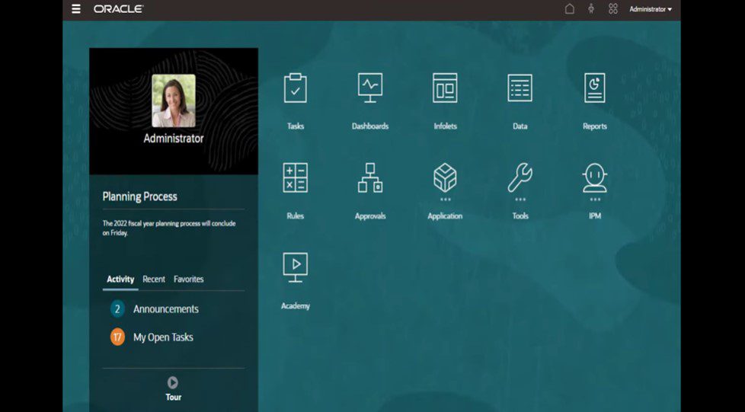Click the Home icon in header

coord(569,9)
